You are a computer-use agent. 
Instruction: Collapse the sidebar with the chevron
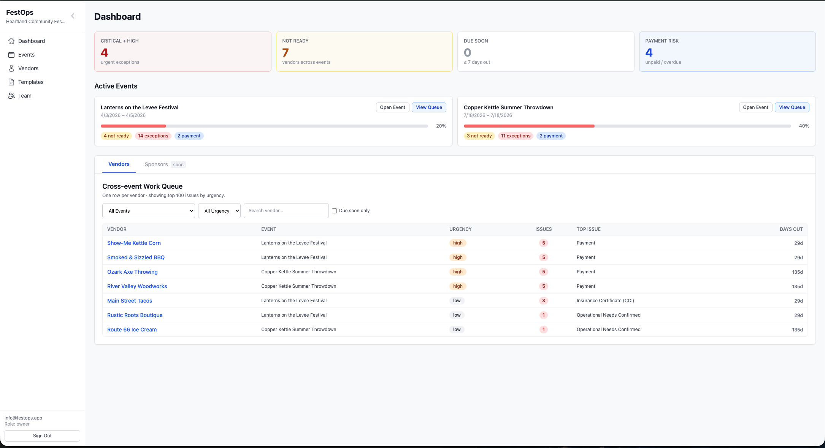click(73, 16)
